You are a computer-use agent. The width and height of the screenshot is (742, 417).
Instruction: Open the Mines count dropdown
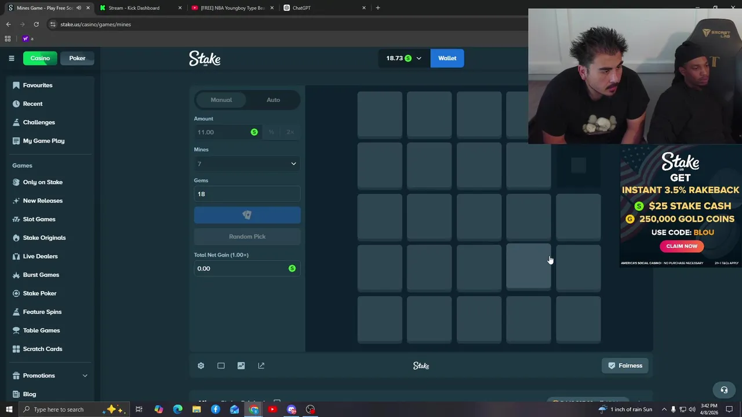247,164
